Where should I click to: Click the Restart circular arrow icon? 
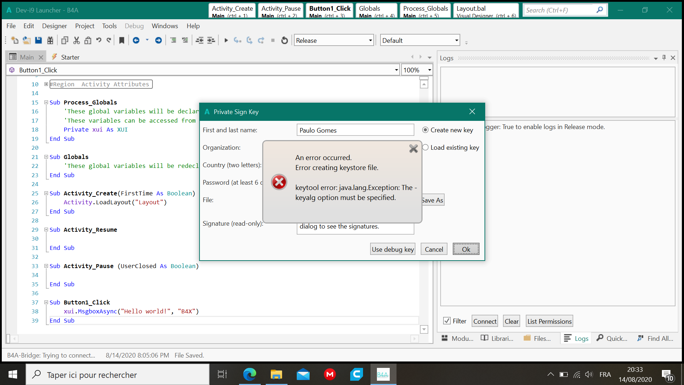(x=284, y=40)
